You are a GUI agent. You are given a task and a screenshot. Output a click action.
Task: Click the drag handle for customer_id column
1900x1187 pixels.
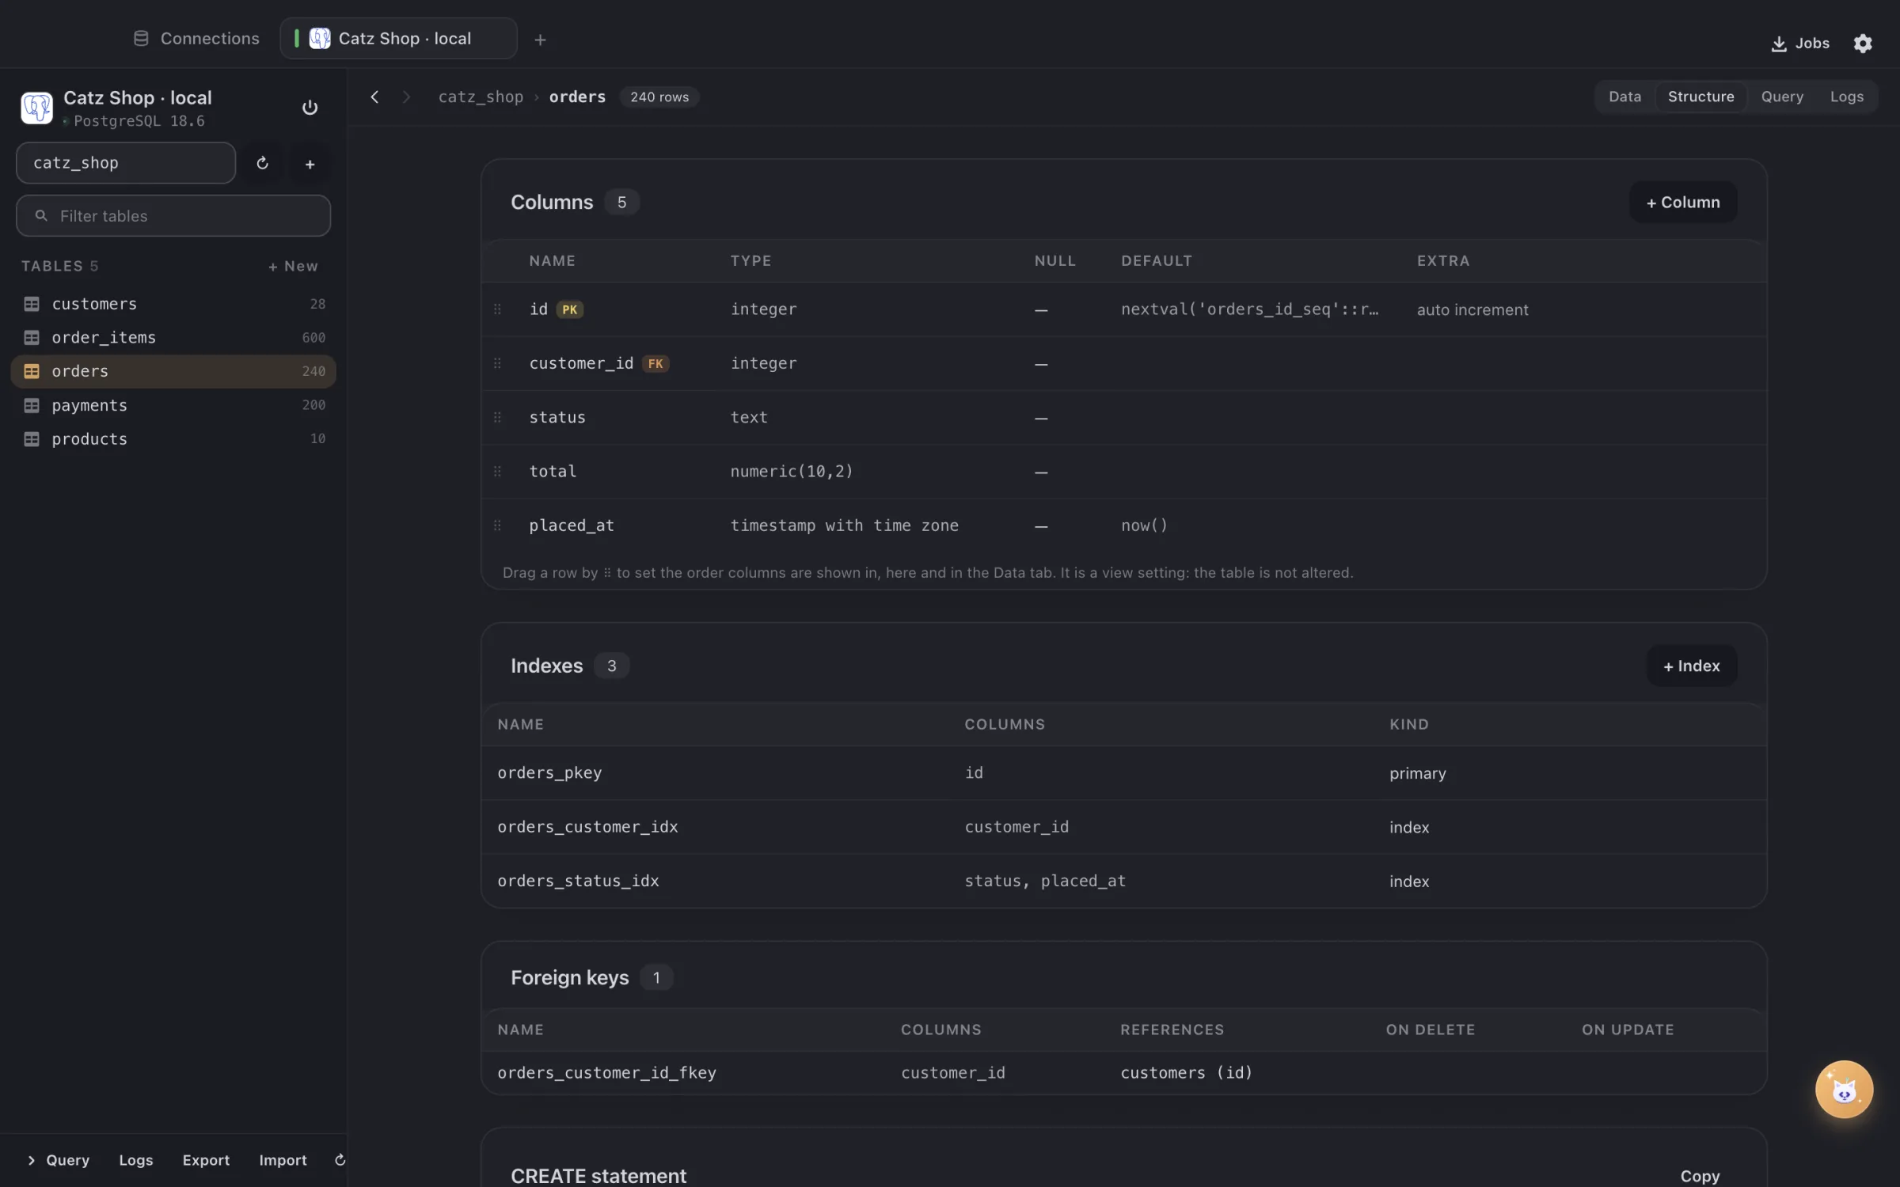tap(497, 363)
